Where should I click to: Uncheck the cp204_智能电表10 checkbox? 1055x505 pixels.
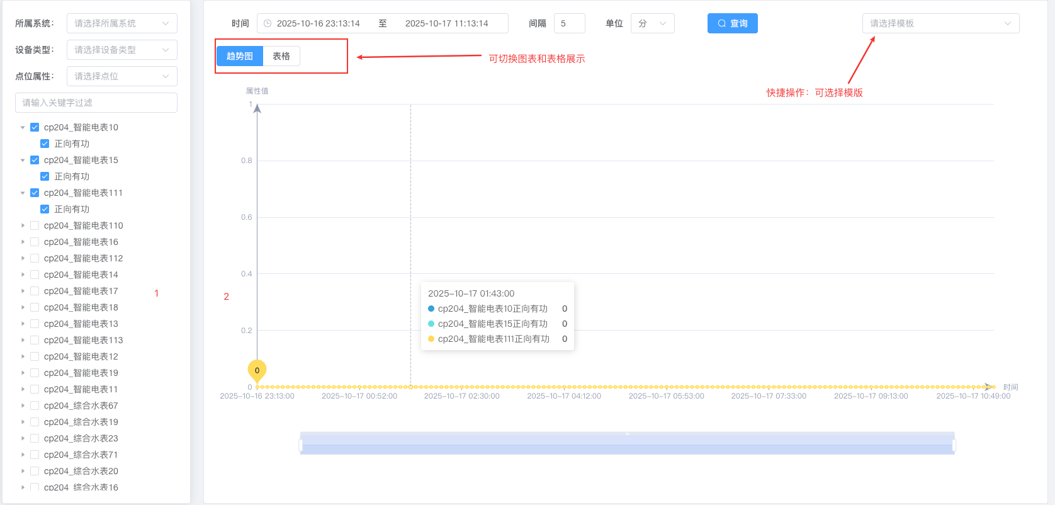[35, 127]
